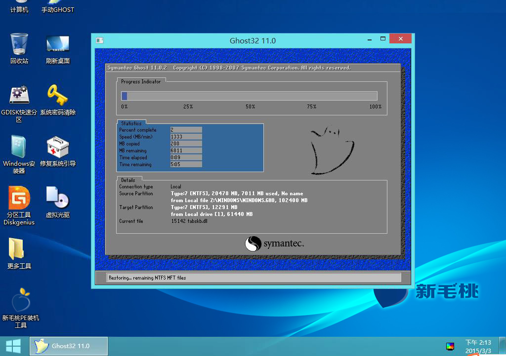Image resolution: width=506 pixels, height=356 pixels.
Task: Click the MB copied value 200
Action: tap(186, 143)
